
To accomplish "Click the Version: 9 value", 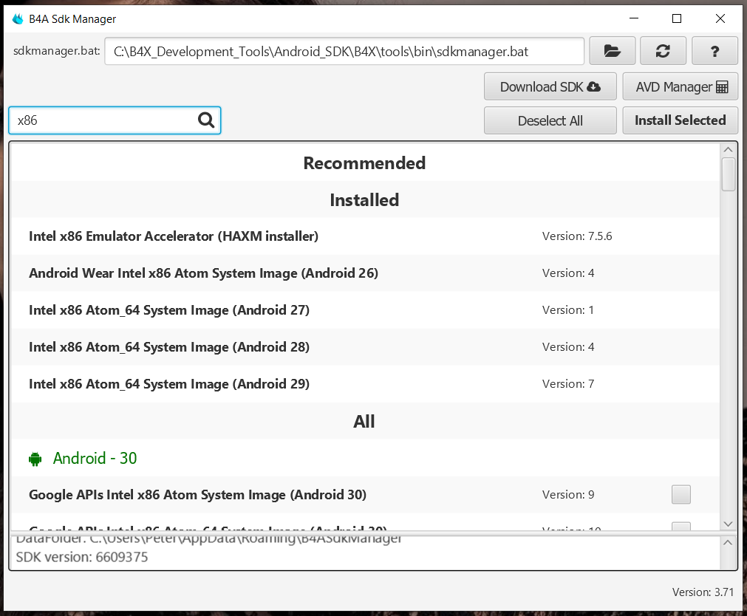I will pyautogui.click(x=568, y=495).
